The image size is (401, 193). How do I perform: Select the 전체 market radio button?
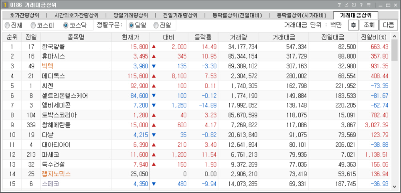7,25
